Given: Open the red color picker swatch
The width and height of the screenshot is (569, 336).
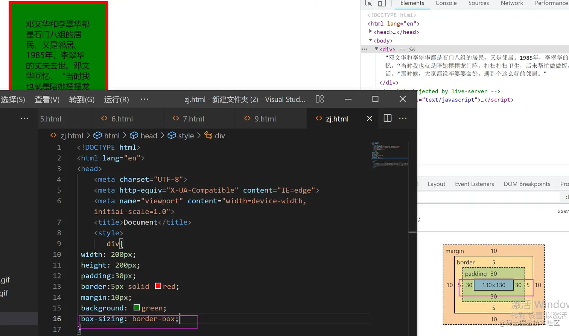Looking at the screenshot, I should click(x=158, y=286).
